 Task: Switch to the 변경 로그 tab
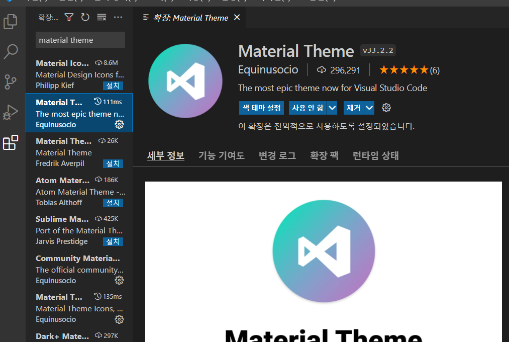pos(277,155)
